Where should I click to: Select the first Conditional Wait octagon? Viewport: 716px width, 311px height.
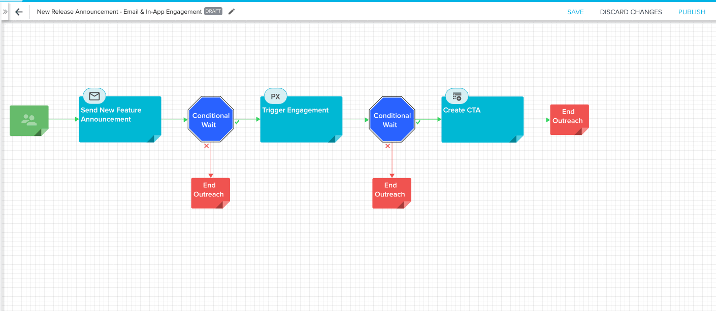pyautogui.click(x=211, y=120)
